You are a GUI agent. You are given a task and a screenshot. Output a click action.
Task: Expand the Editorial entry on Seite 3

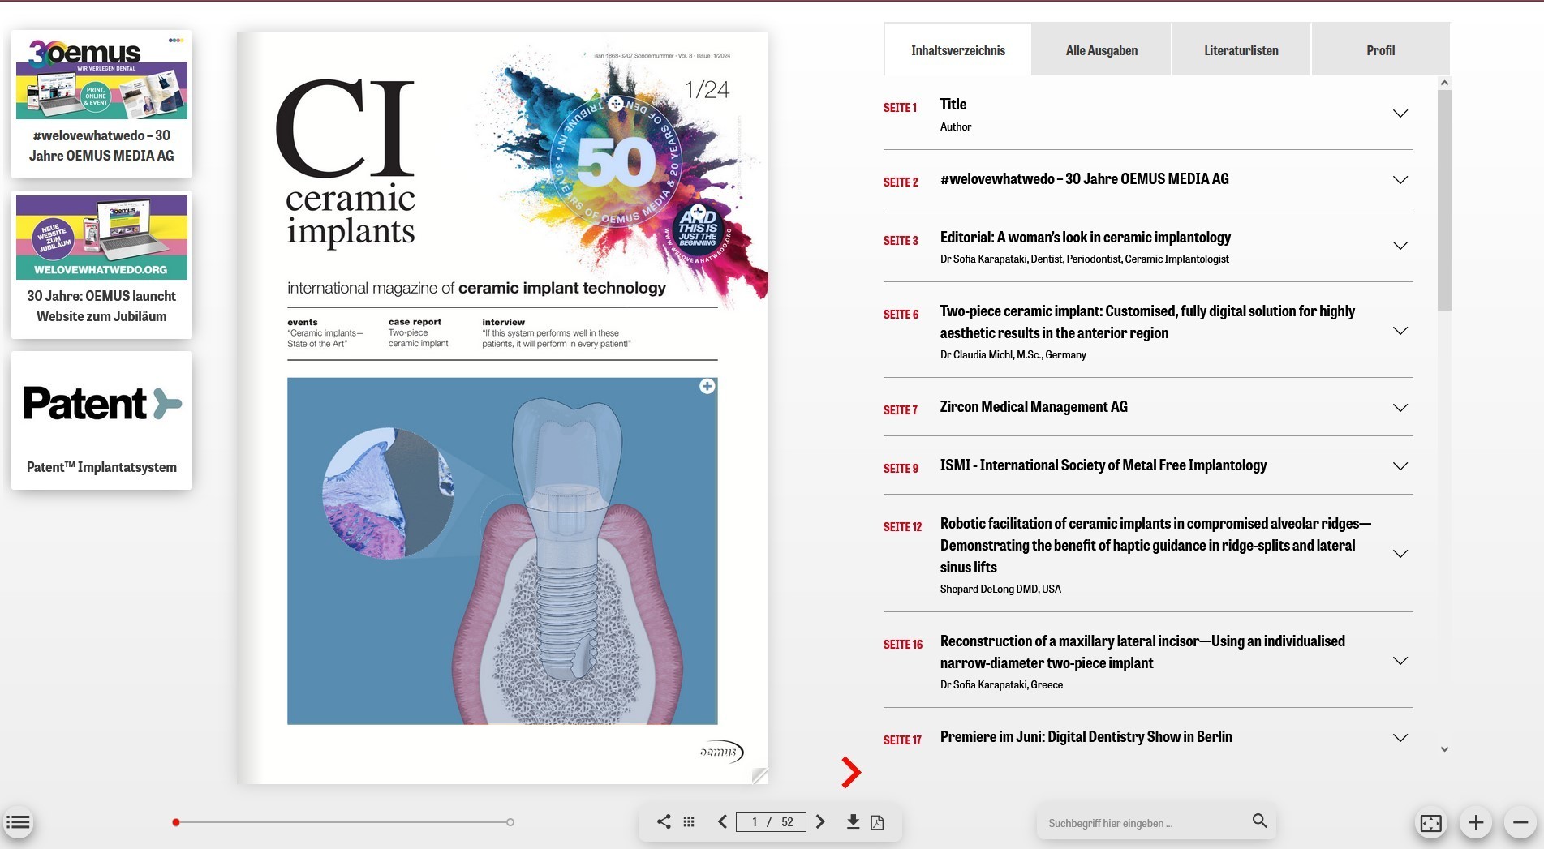point(1400,246)
